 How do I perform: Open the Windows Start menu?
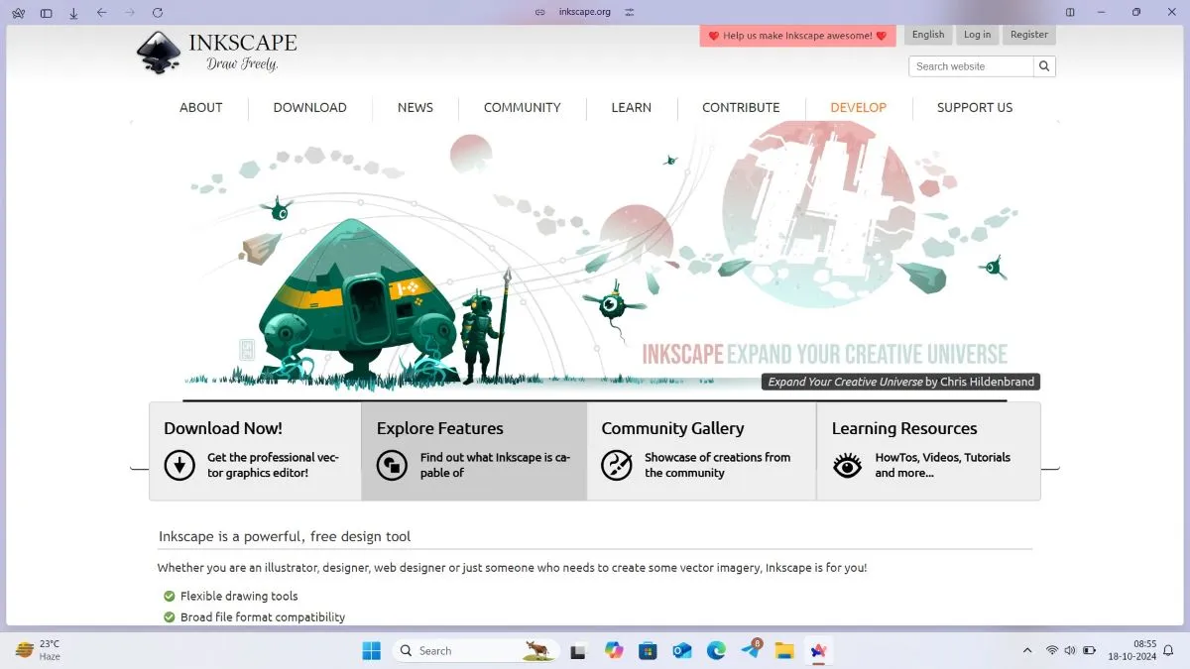coord(371,650)
